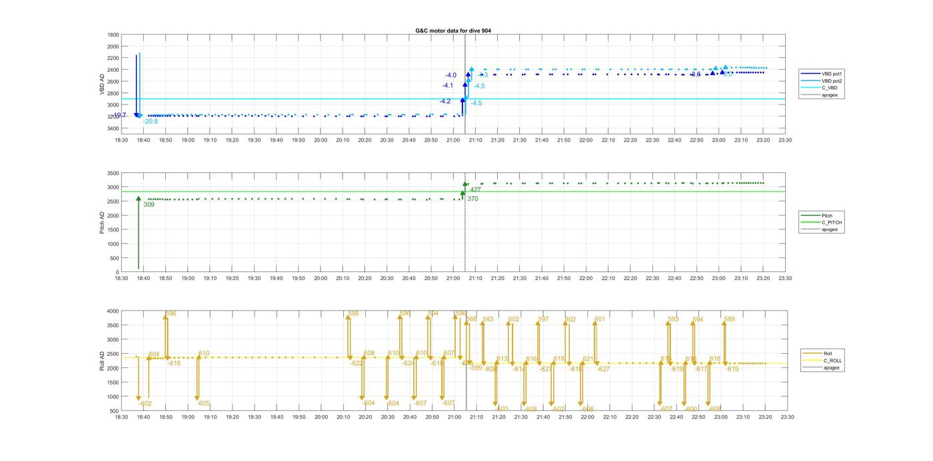
Task: Click the '-616' roll data label
Action: 174,363
